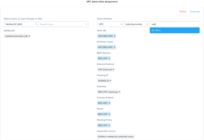The width and height of the screenshot is (204, 140).
Task: Click Entities created by selected users tag
Action: point(116,137)
